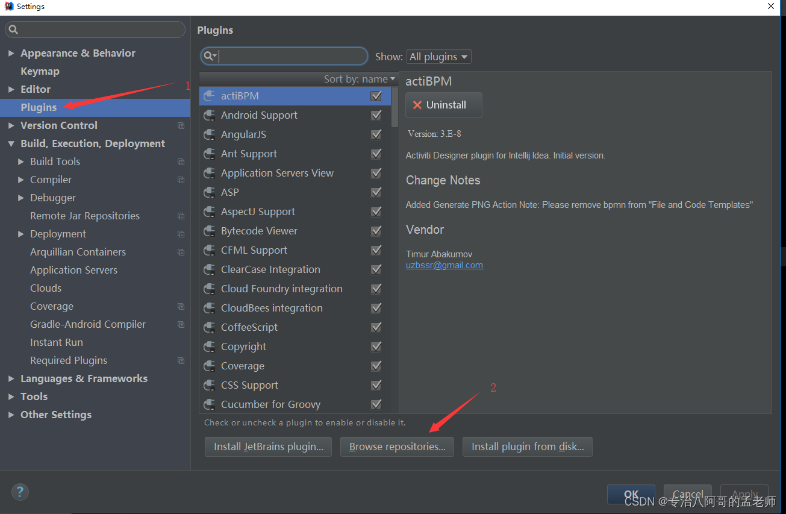The image size is (786, 514).
Task: Expand the Tools section arrow
Action: [x=11, y=396]
